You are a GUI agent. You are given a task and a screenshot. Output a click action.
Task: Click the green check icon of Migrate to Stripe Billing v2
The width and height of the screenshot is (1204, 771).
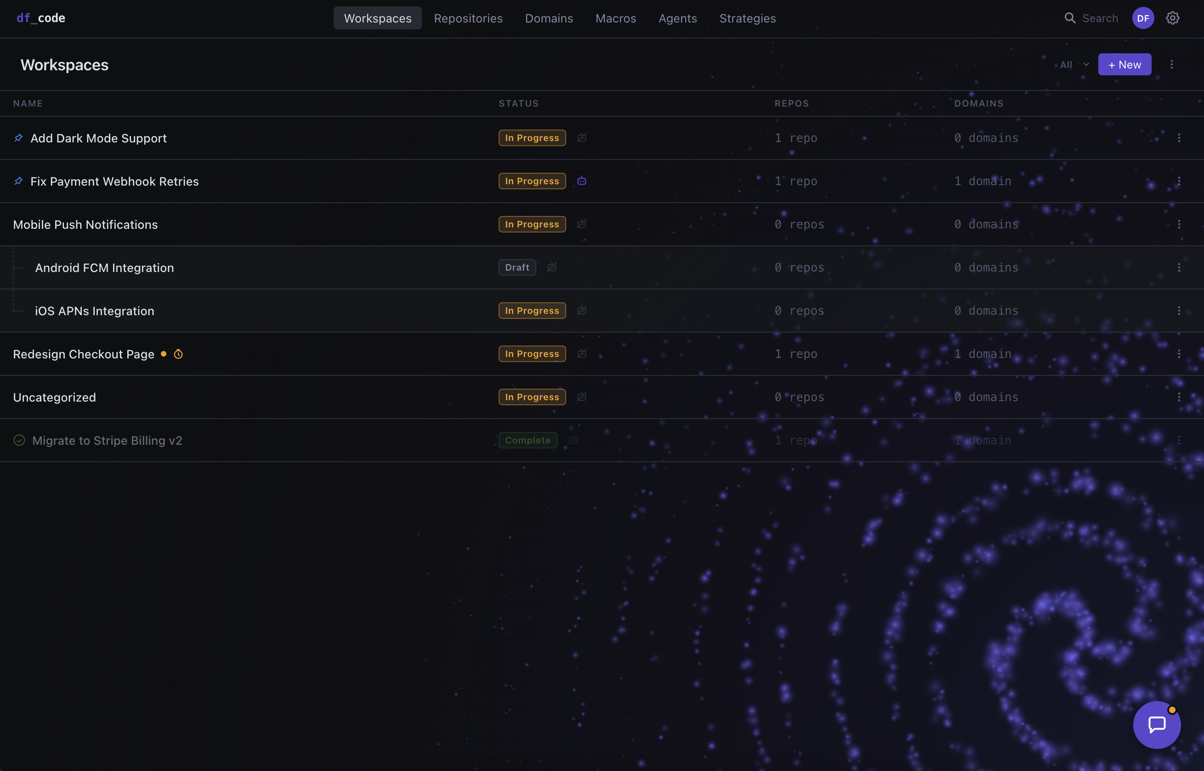point(19,440)
